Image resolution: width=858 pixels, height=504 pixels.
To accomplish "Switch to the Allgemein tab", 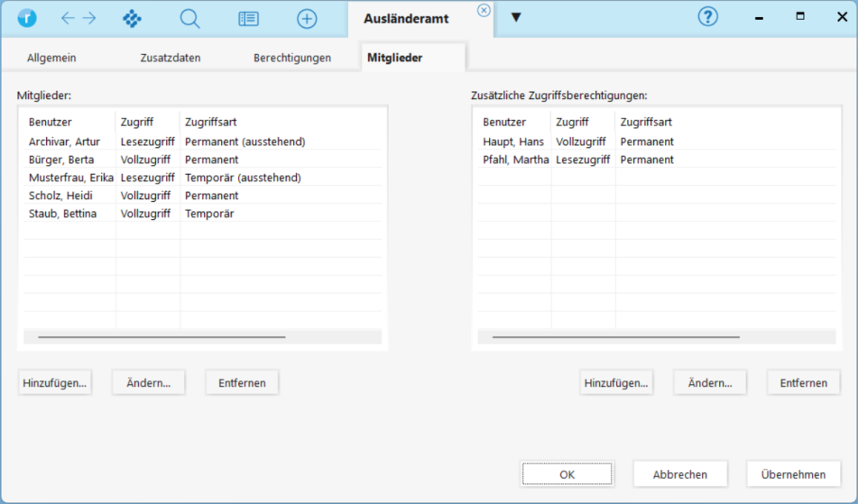I will point(51,58).
